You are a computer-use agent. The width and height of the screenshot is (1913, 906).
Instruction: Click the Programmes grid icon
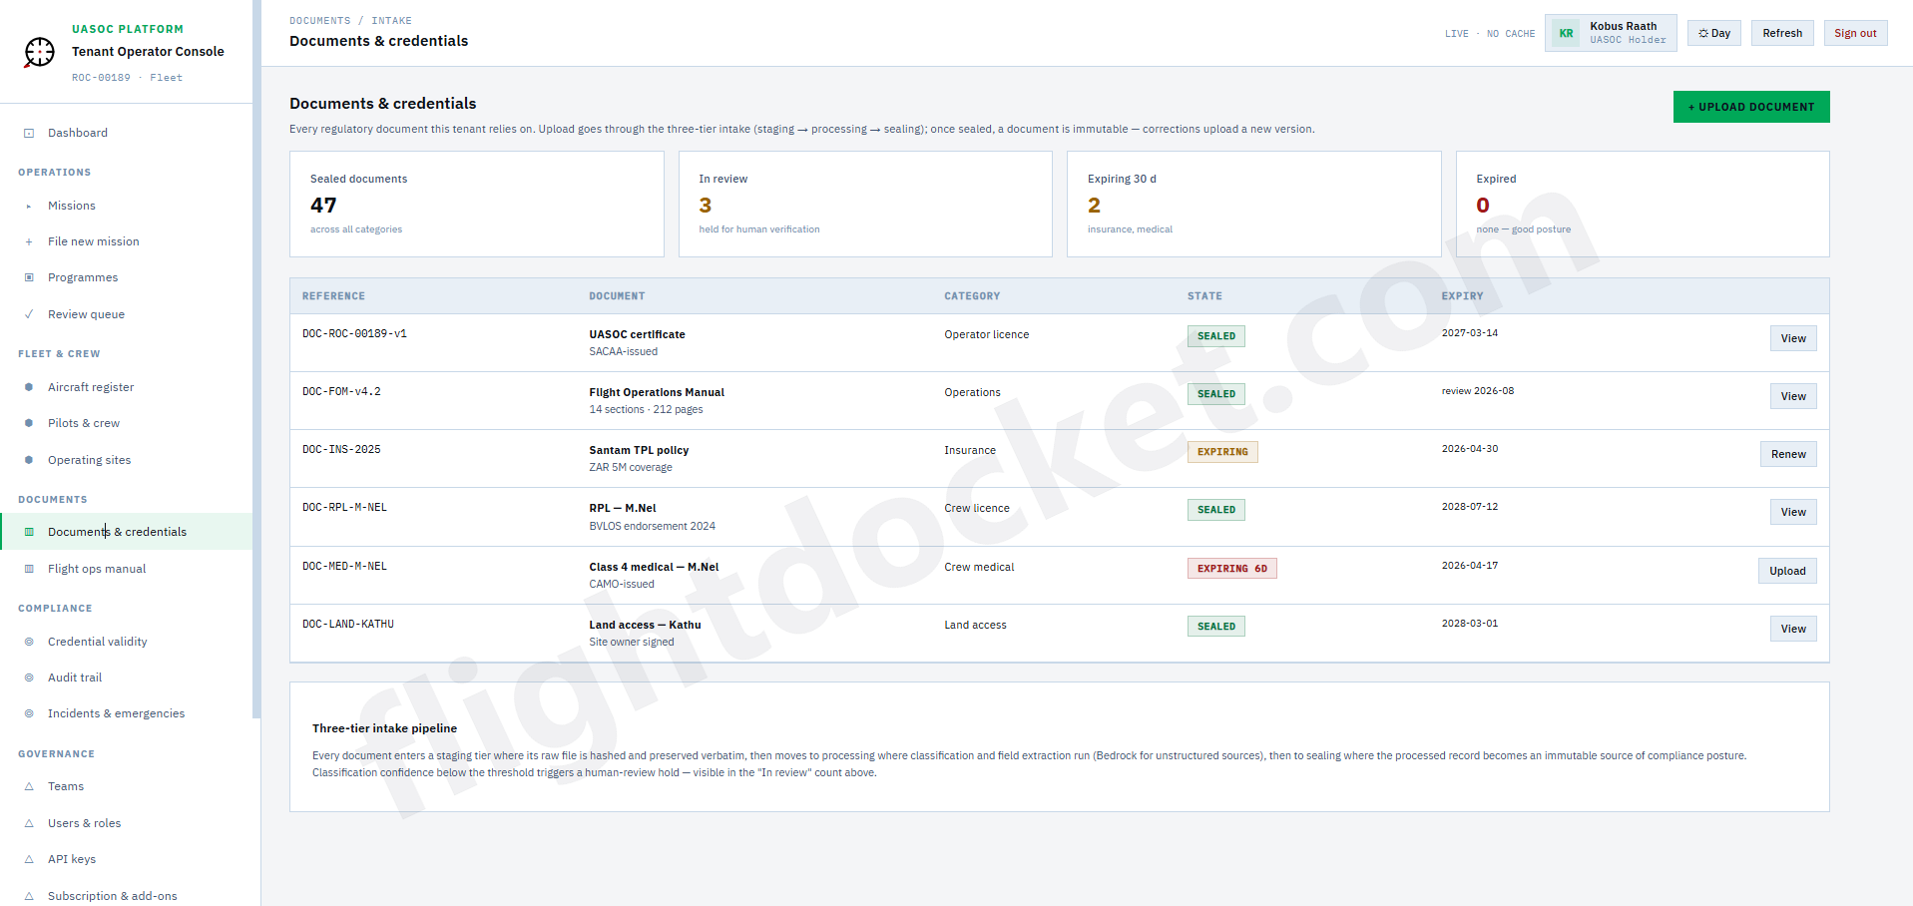[x=29, y=276]
